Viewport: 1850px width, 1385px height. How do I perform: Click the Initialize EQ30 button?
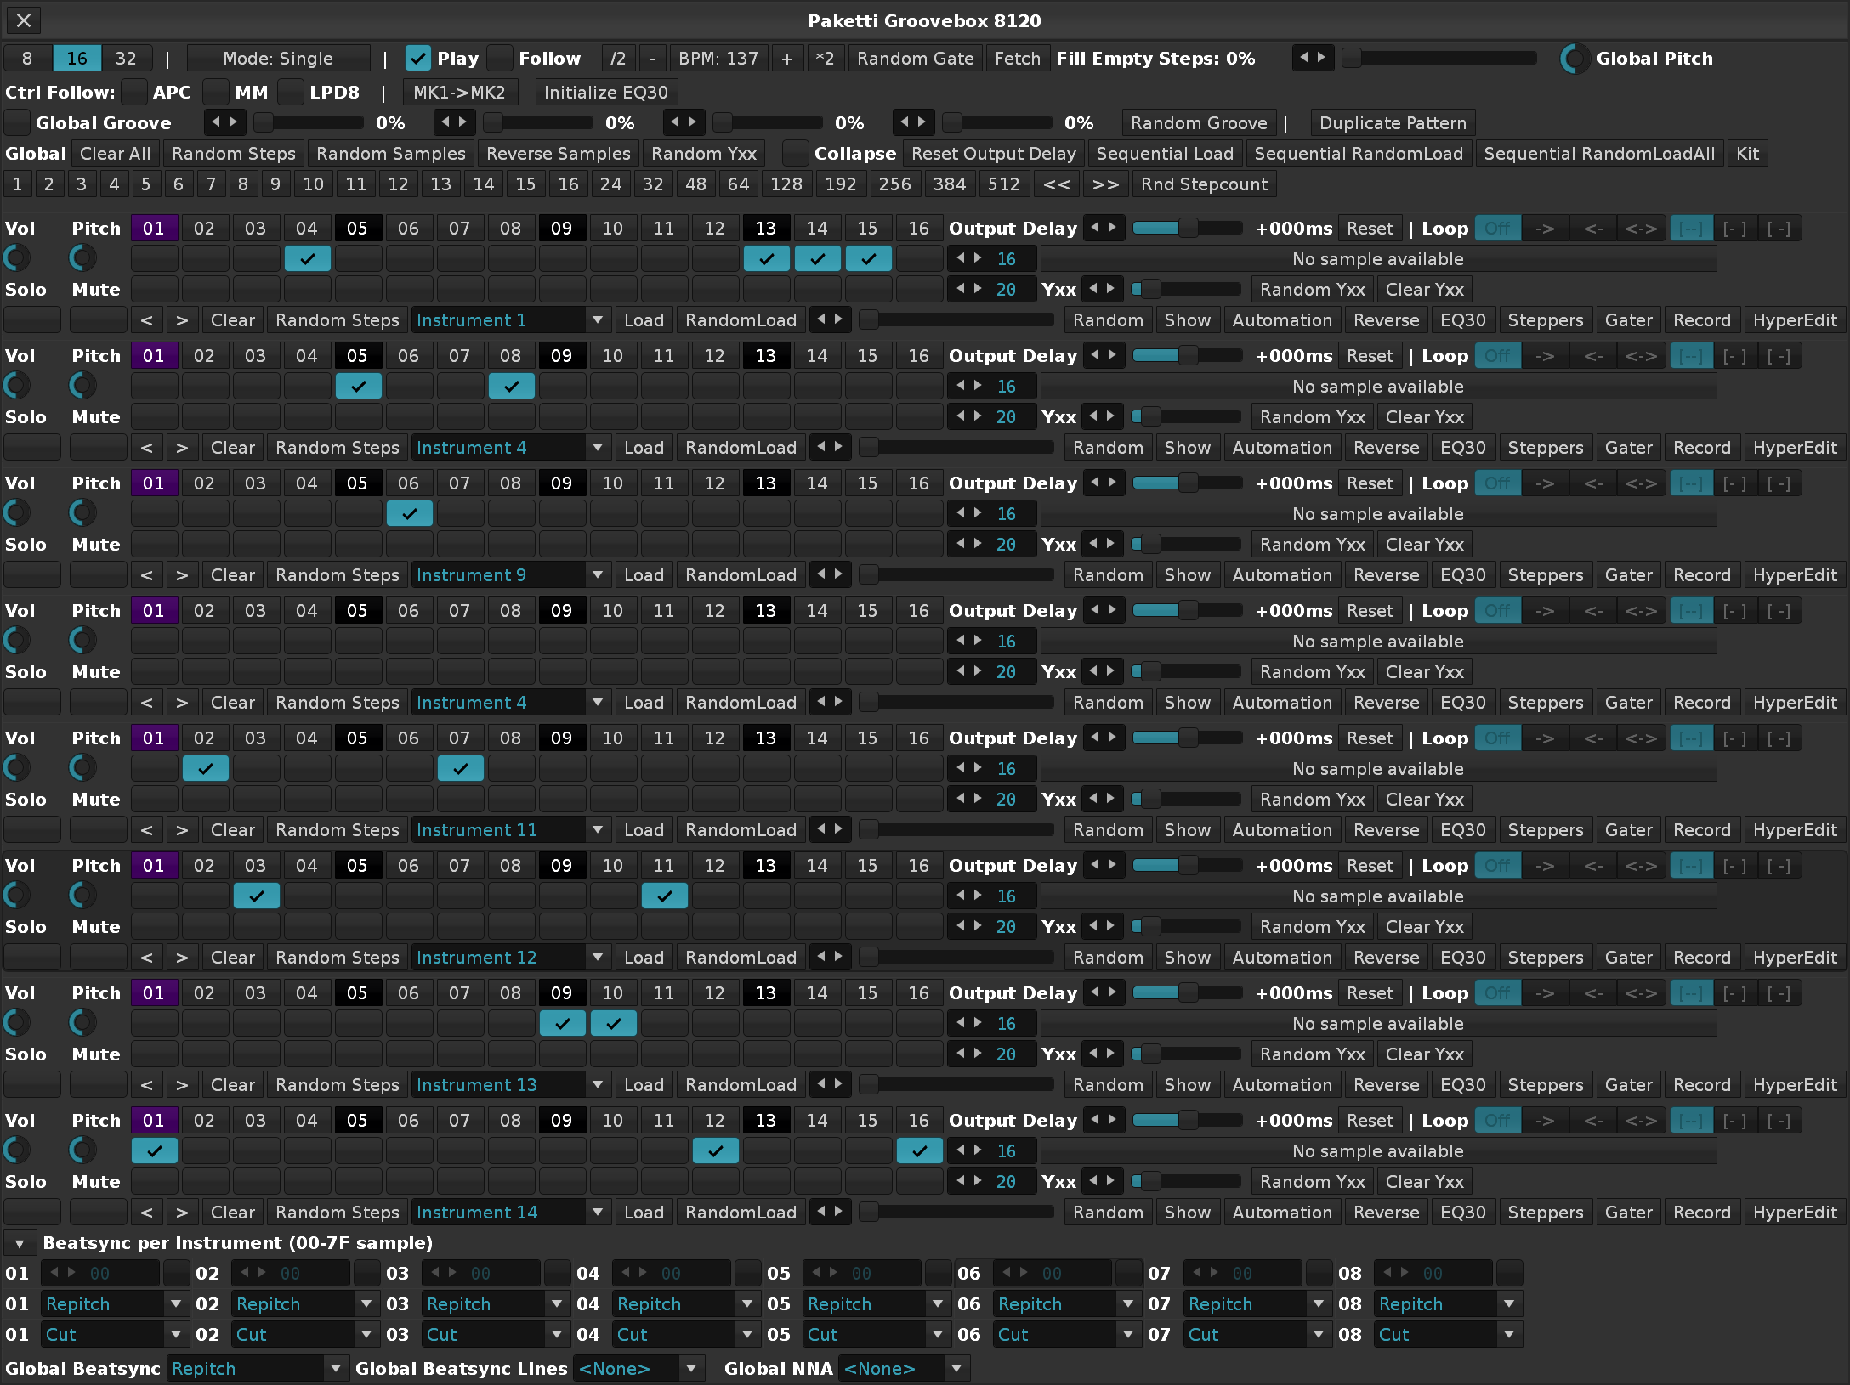coord(605,93)
